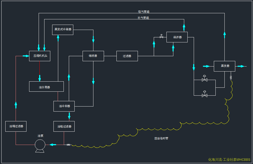
Task: Click the 储液器 block
Action: 93,56
